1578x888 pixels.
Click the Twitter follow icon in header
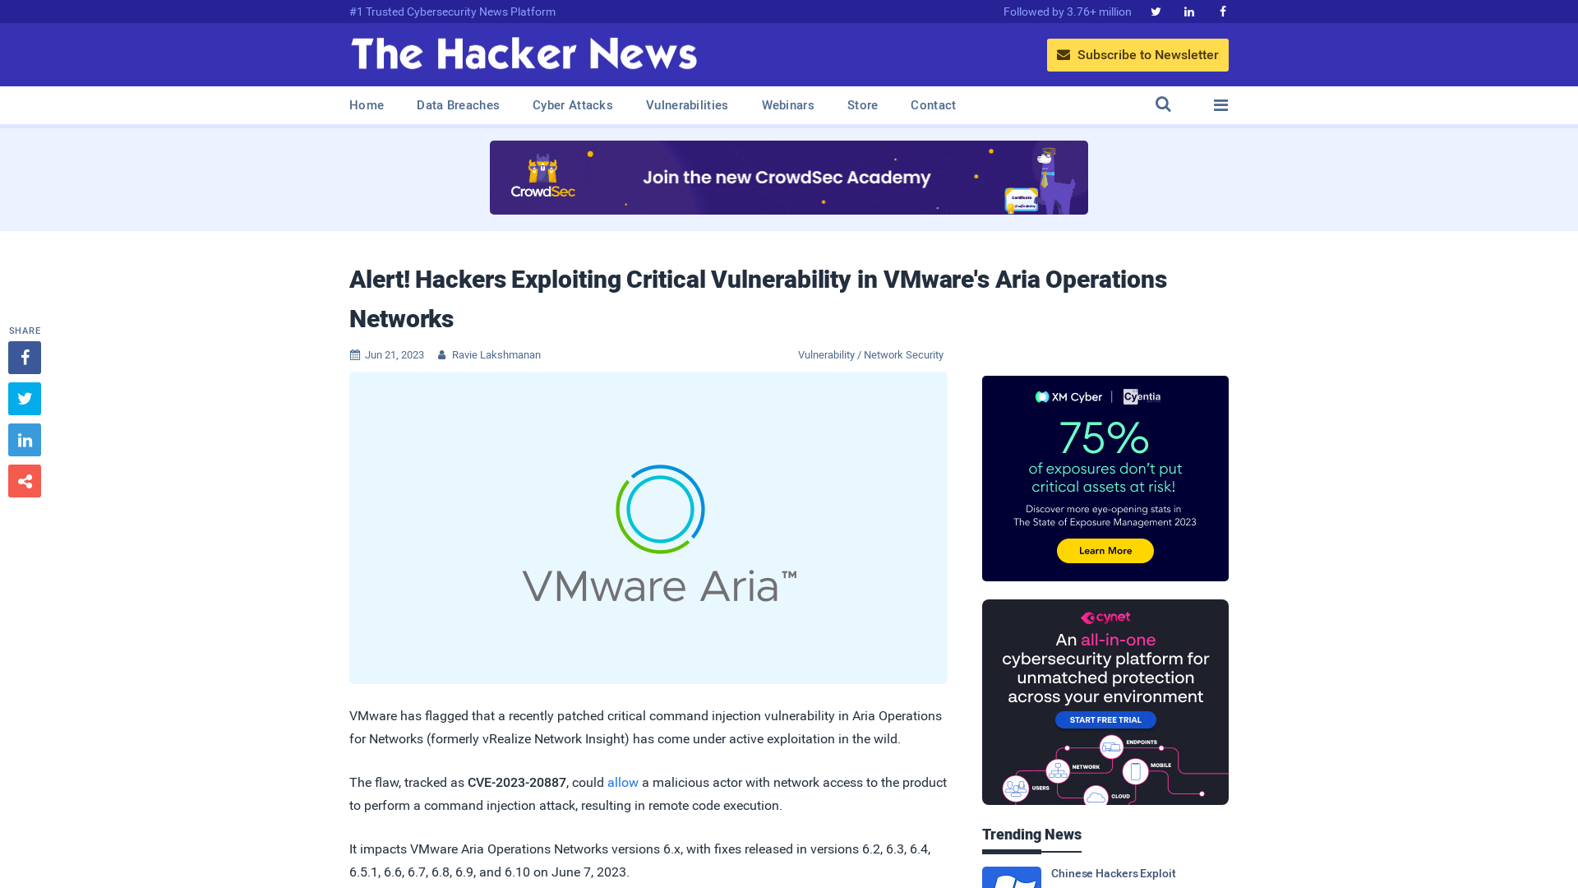1154,11
